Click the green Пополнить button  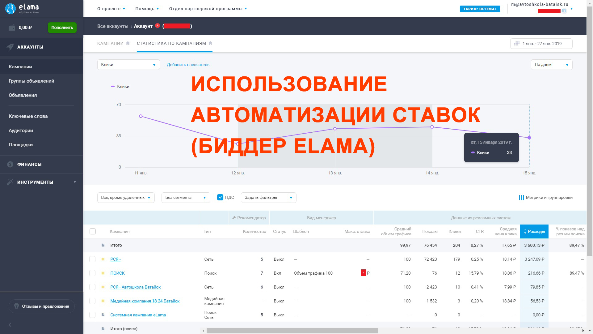(x=62, y=28)
